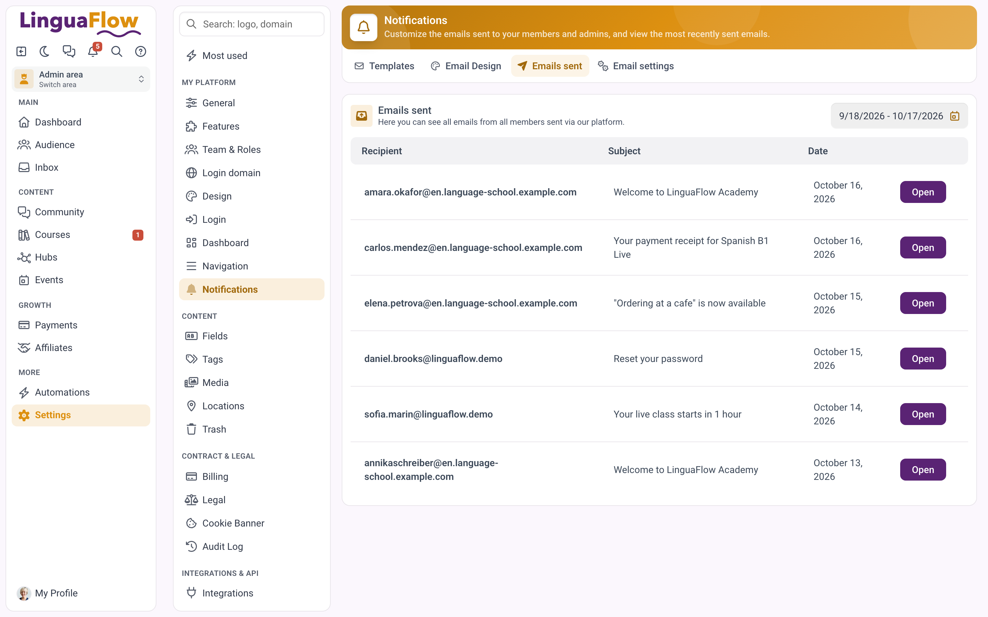
Task: Click the Subject column header
Action: 624,151
